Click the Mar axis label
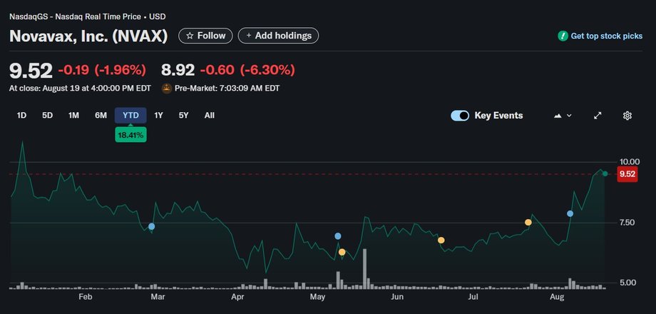Viewport: 656px width, 314px height. pyautogui.click(x=158, y=297)
